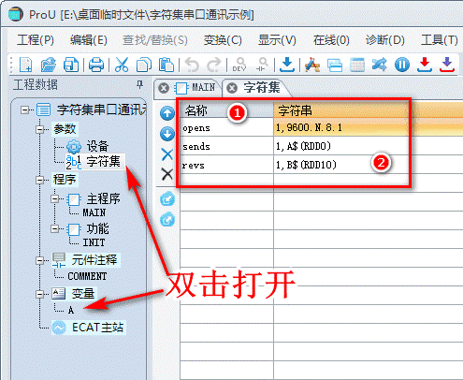Move row up with blue up arrow
Image resolution: width=463 pixels, height=380 pixels.
coord(167,113)
